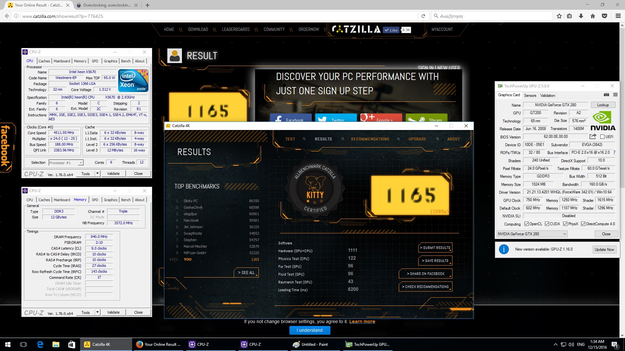
Task: Toggle the CUDA checkbox in GPU-Z
Action: pos(547,224)
